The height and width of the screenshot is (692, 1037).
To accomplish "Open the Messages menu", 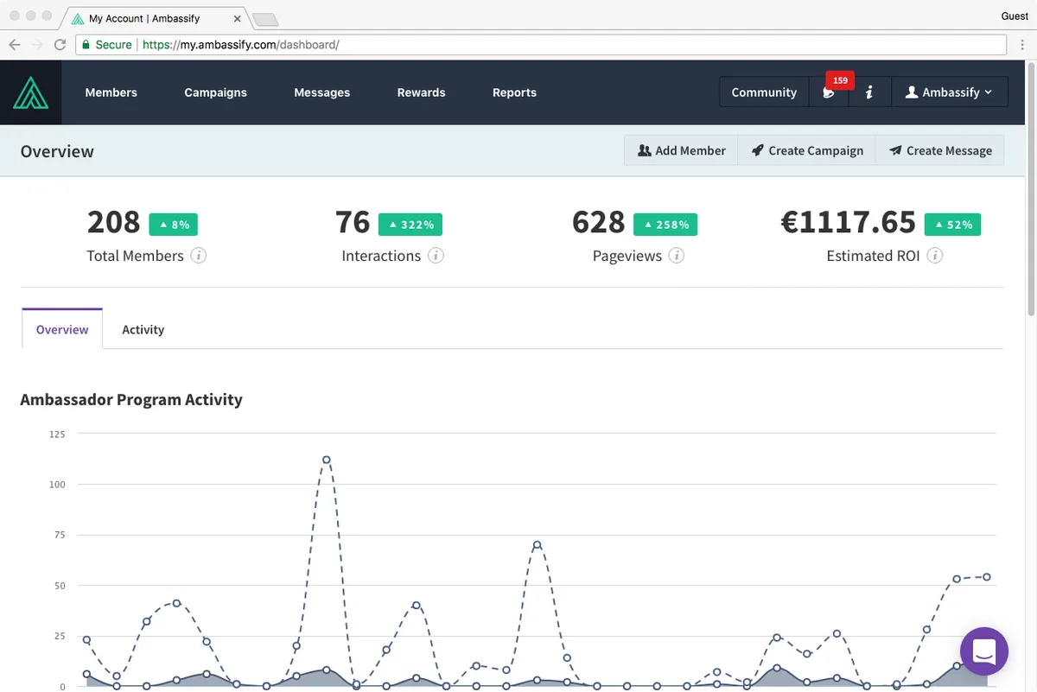I will pyautogui.click(x=321, y=92).
